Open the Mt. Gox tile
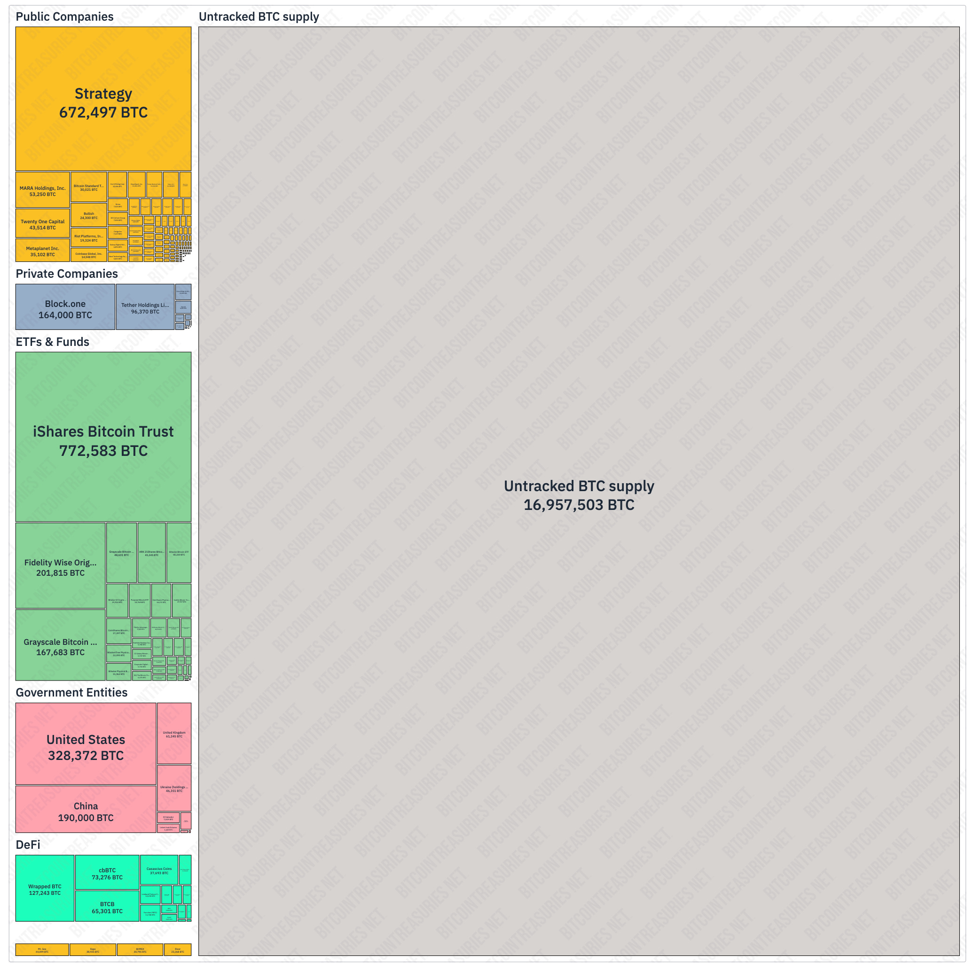This screenshot has height=971, width=973. pos(42,950)
